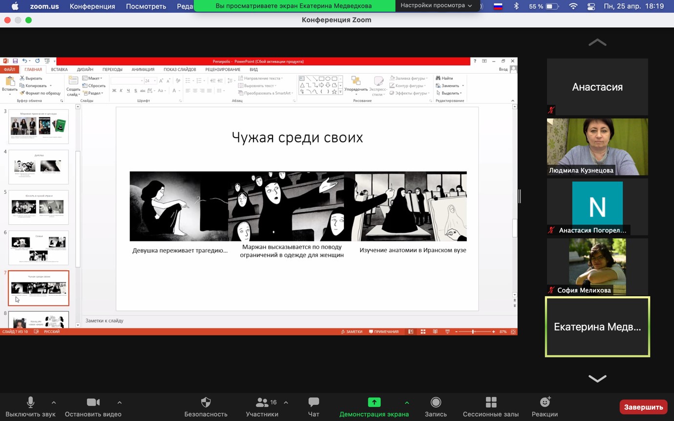Open Безопасность shield icon in Zoom
Viewport: 674px width, 421px height.
[206, 402]
